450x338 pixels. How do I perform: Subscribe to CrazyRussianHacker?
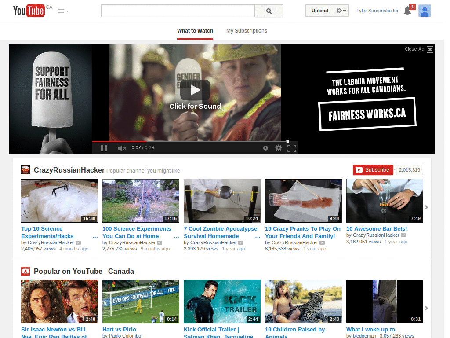[x=373, y=170]
